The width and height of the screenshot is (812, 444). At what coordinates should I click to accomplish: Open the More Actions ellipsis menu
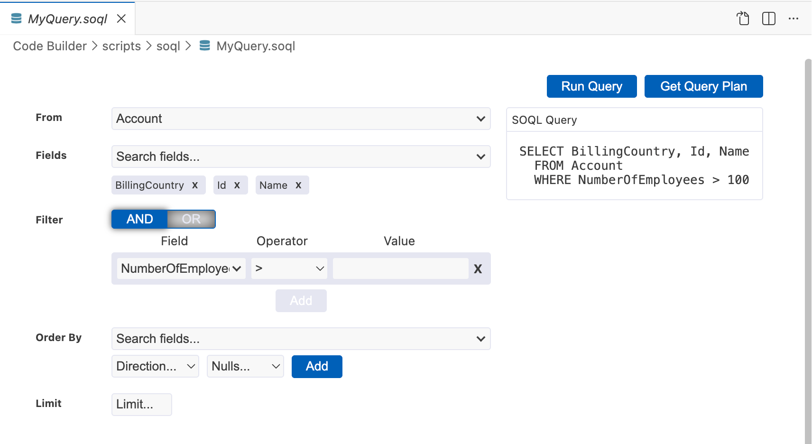pyautogui.click(x=794, y=18)
